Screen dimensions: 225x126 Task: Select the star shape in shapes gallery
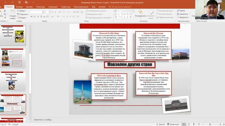point(130,17)
